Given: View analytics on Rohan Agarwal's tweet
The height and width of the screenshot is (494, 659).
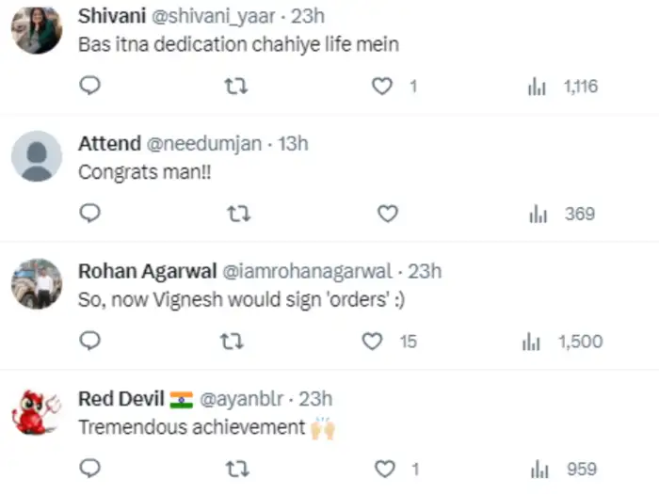Looking at the screenshot, I should point(531,342).
